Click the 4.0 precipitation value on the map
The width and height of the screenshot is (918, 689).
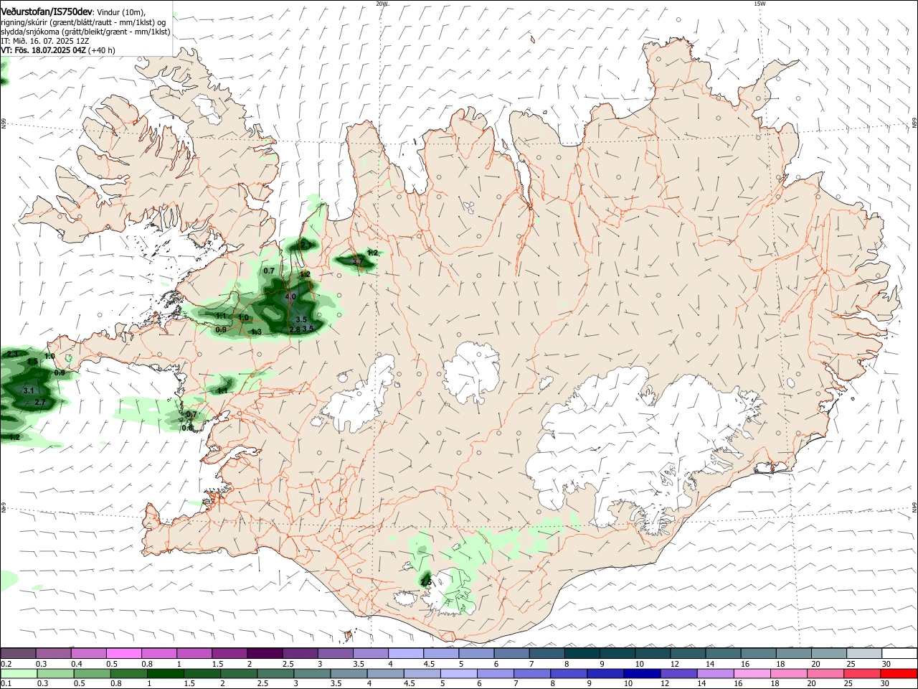coord(290,296)
